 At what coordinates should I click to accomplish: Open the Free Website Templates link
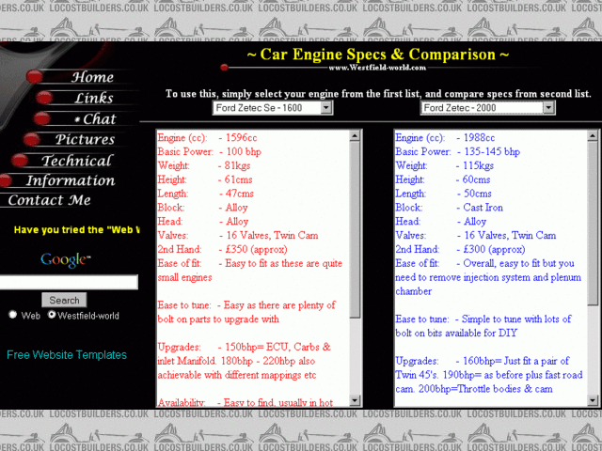tap(67, 355)
